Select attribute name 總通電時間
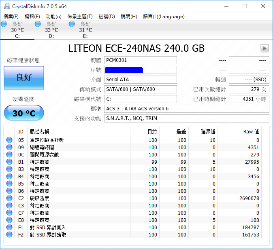The width and height of the screenshot is (273, 249). tap(42, 148)
